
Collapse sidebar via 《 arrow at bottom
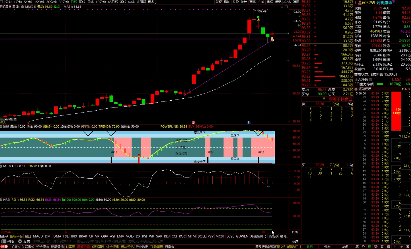(x=300, y=247)
